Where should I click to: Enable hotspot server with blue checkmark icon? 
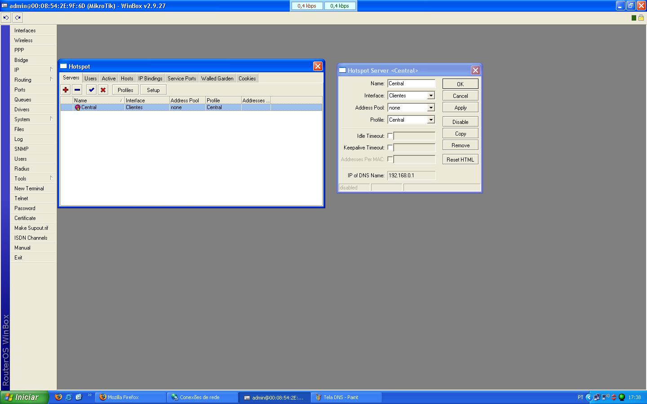(92, 90)
